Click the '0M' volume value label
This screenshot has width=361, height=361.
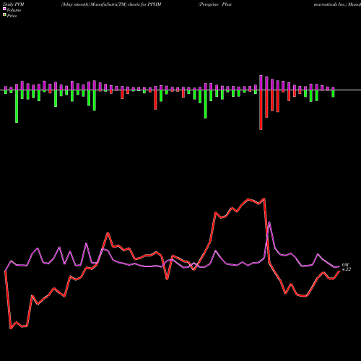coord(345,265)
